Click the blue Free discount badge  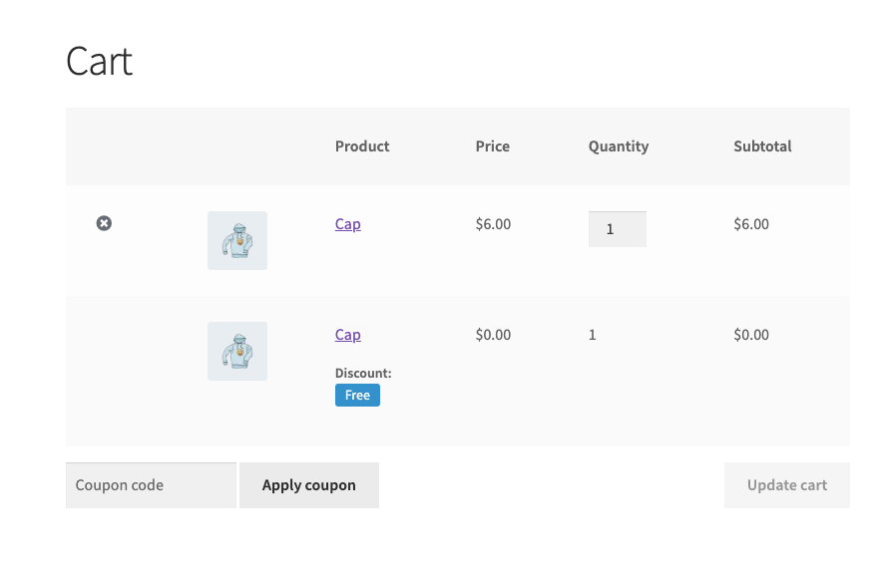357,396
